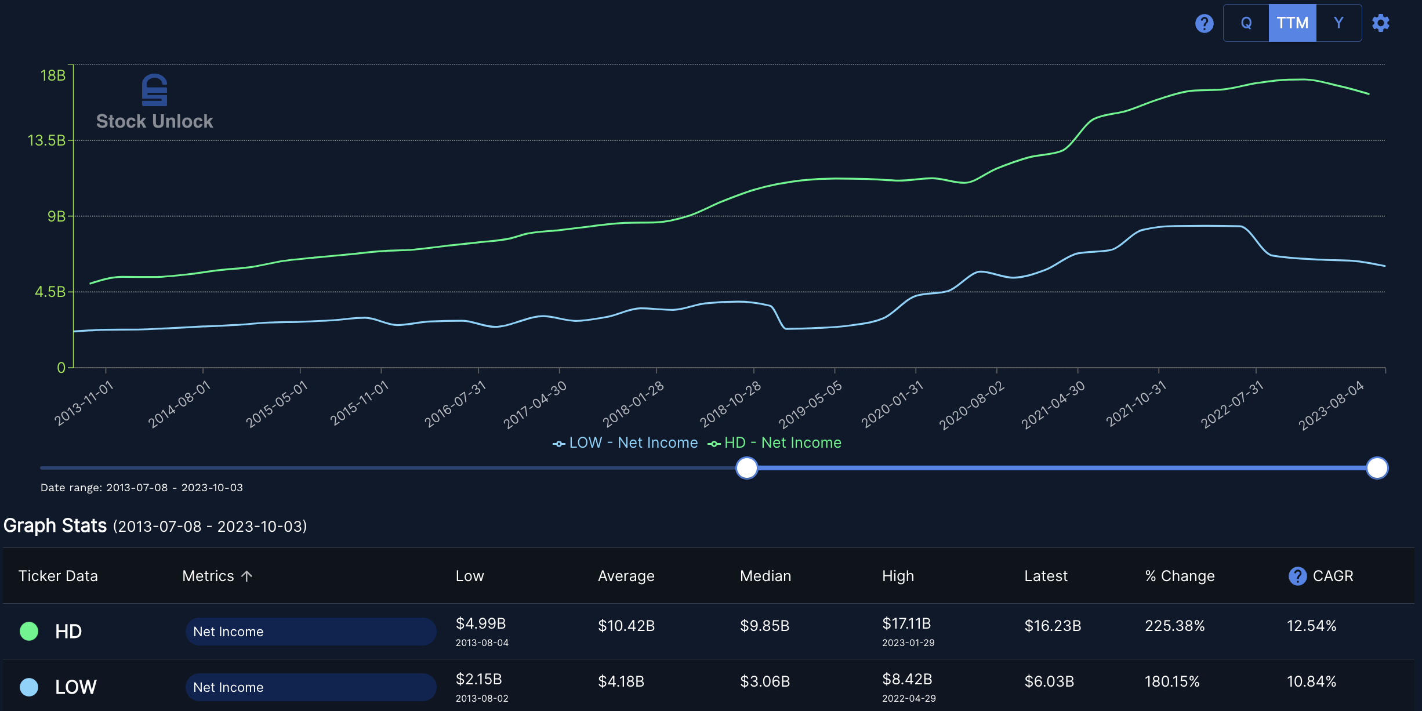Screen dimensions: 1422x711
Task: Click the Ticker Data column header
Action: click(58, 576)
